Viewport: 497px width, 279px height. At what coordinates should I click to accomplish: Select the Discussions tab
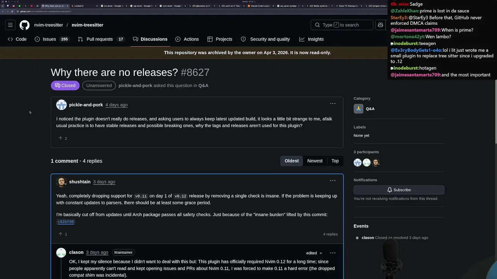pos(150,39)
